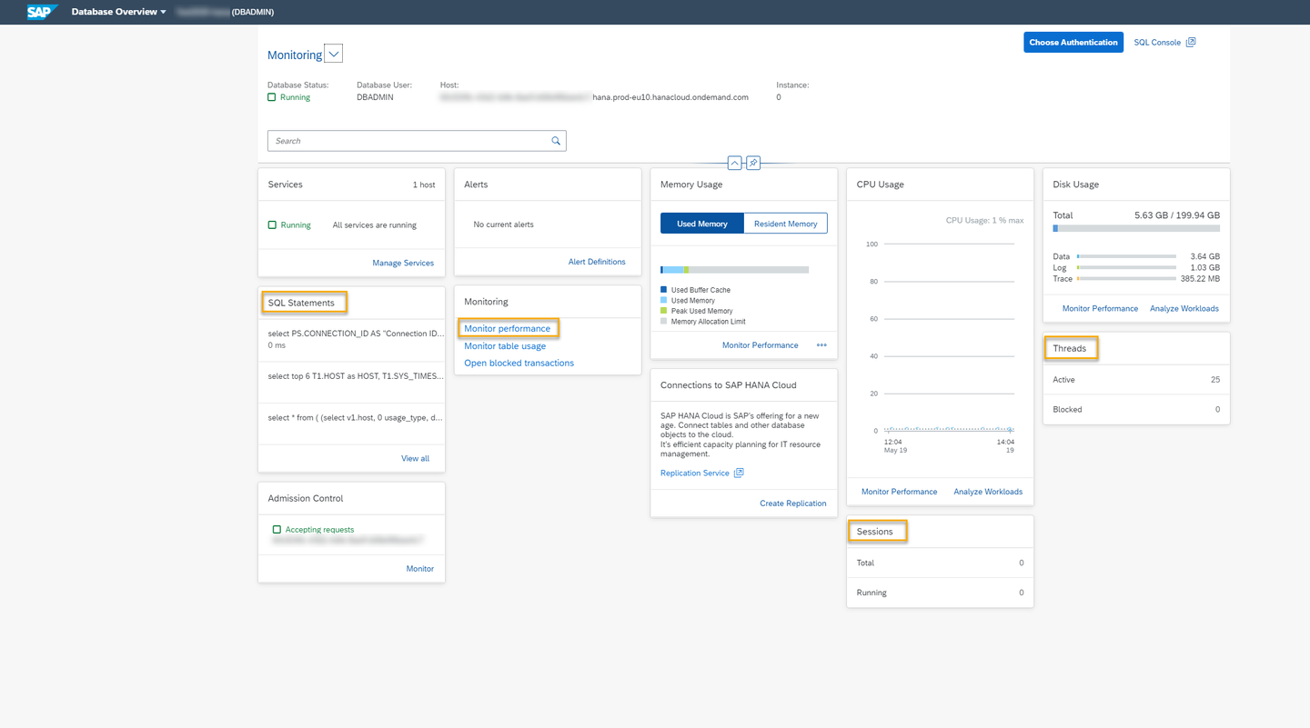1310x728 pixels.
Task: Click the SAP logo
Action: (42, 12)
